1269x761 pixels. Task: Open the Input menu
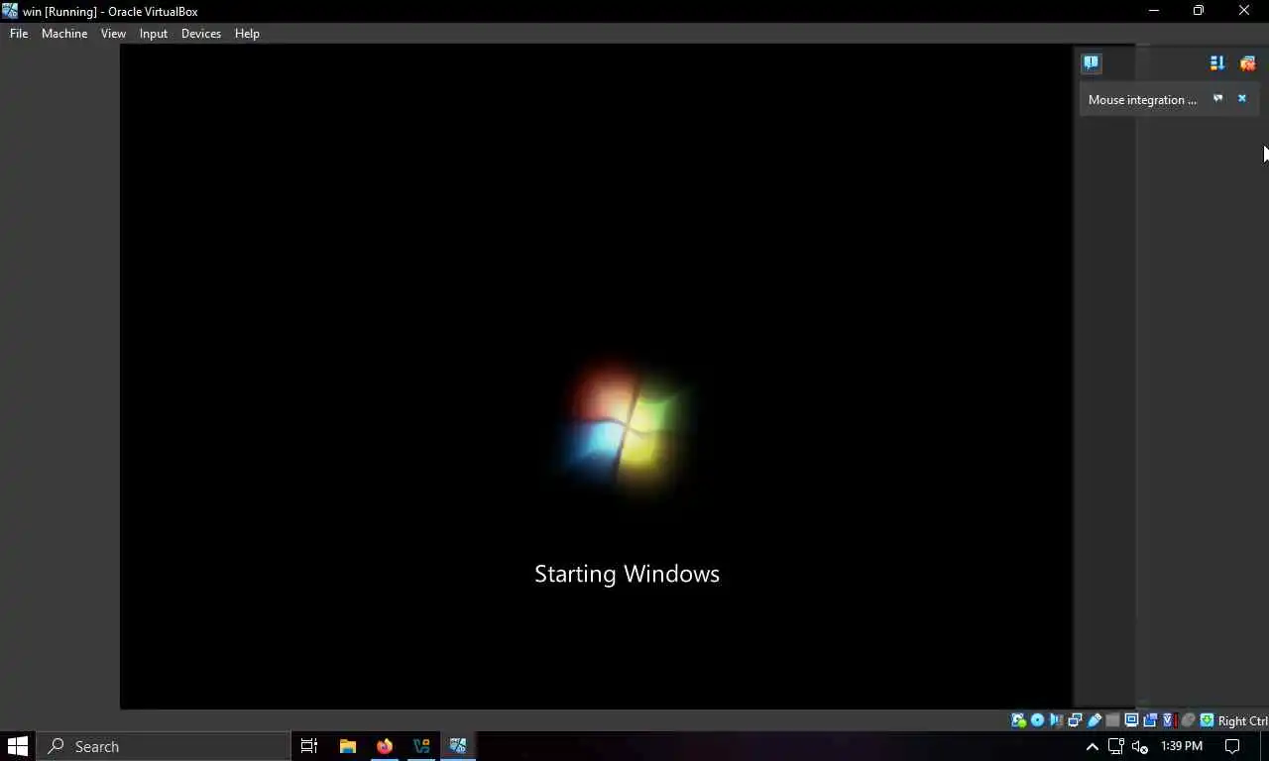[154, 33]
